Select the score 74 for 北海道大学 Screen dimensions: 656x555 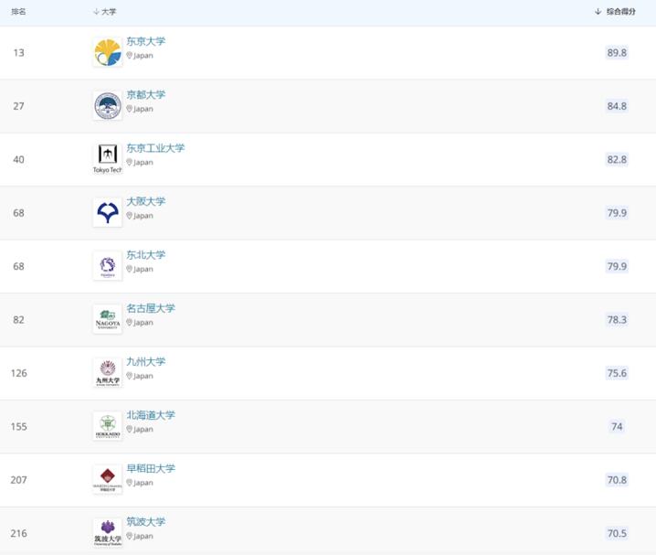pos(617,426)
